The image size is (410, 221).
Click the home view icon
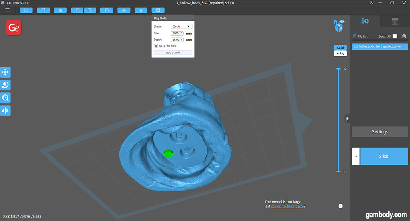335,22
